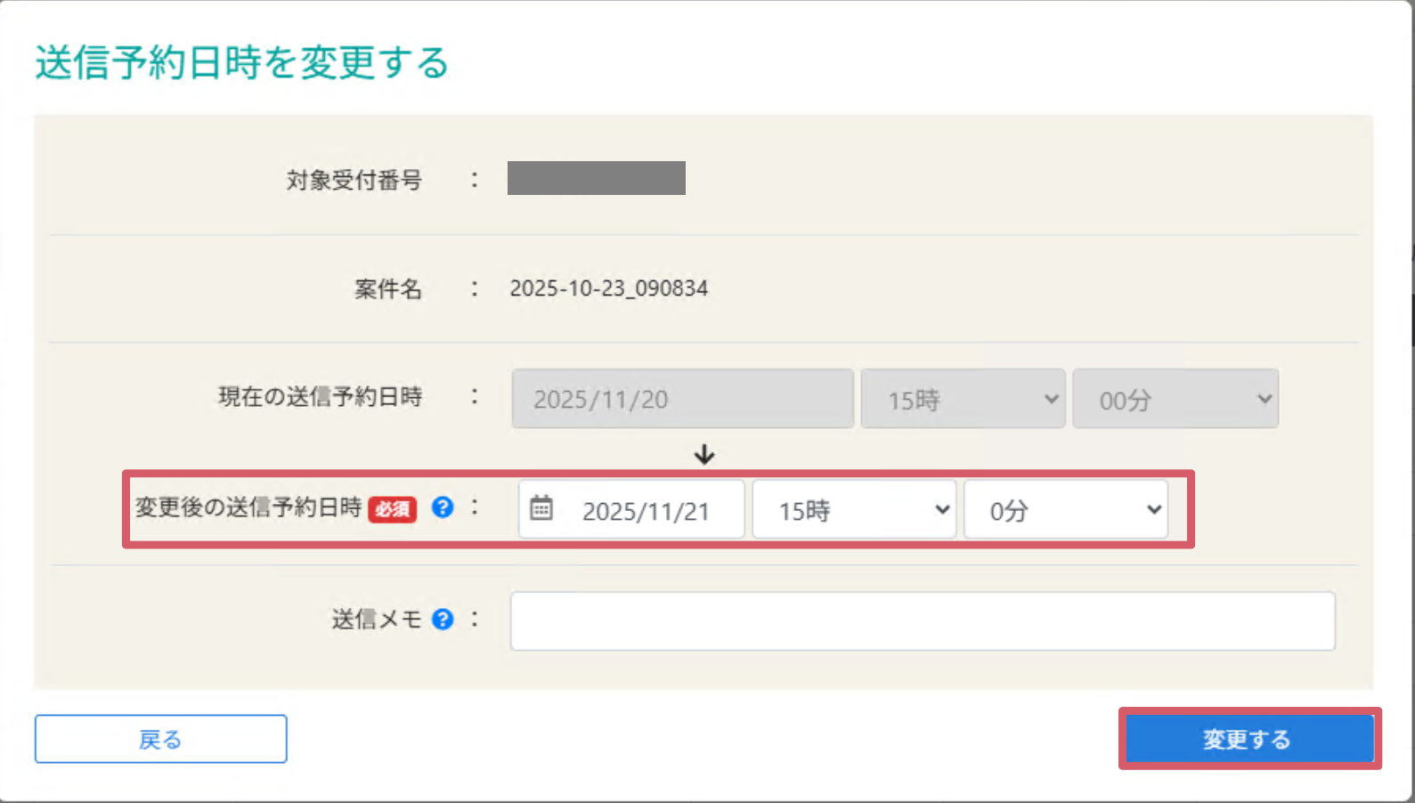Click the masked 対象受付番号 value box
Image resolution: width=1415 pixels, height=803 pixels.
(x=596, y=177)
